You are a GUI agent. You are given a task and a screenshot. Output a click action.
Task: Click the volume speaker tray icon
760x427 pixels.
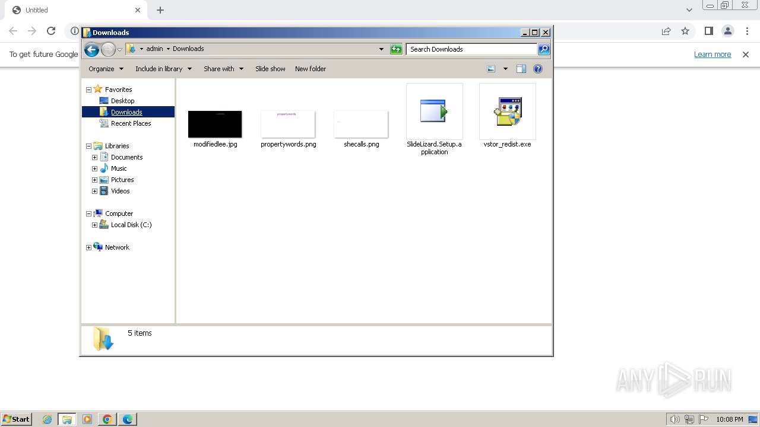coord(674,419)
